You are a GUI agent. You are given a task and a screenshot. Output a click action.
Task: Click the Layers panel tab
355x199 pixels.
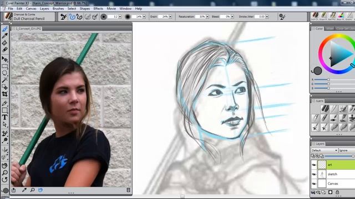click(x=318, y=144)
